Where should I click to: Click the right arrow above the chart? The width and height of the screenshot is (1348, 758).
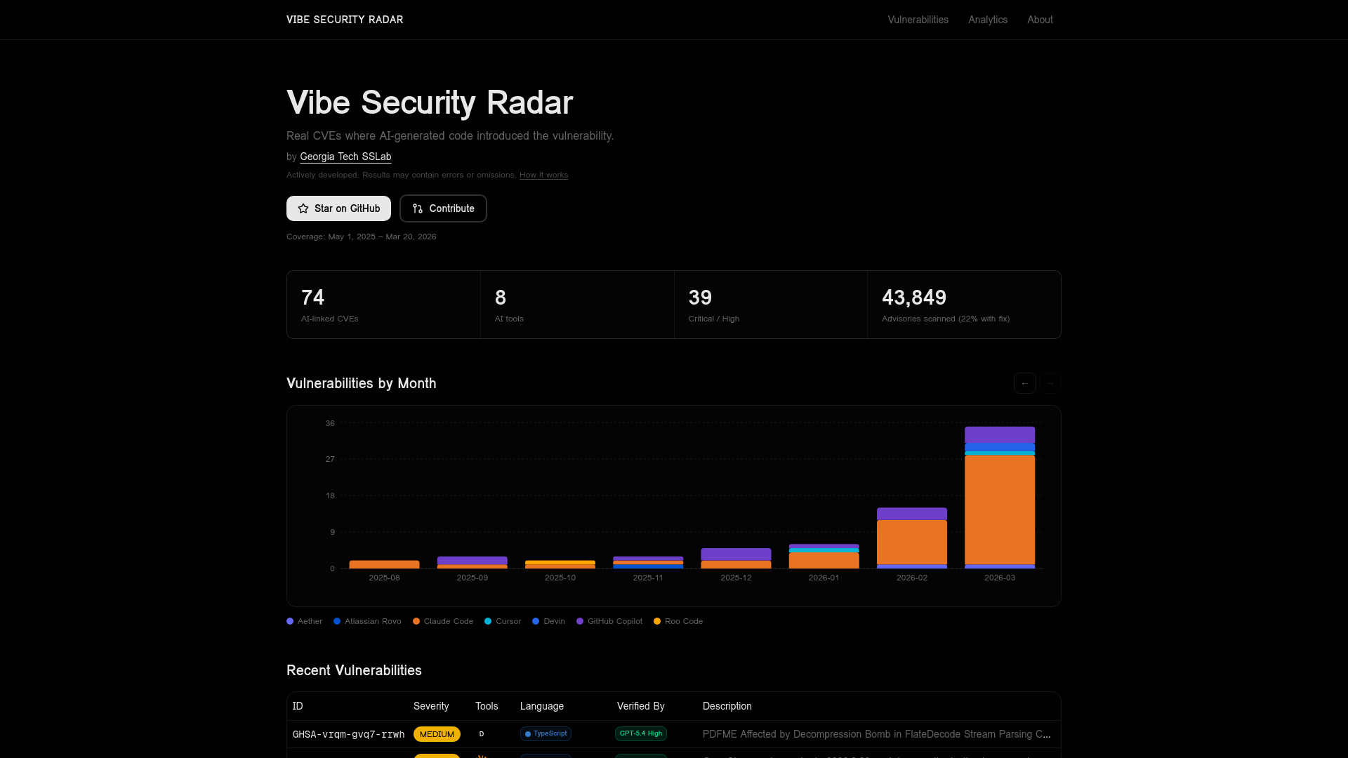[x=1050, y=383]
